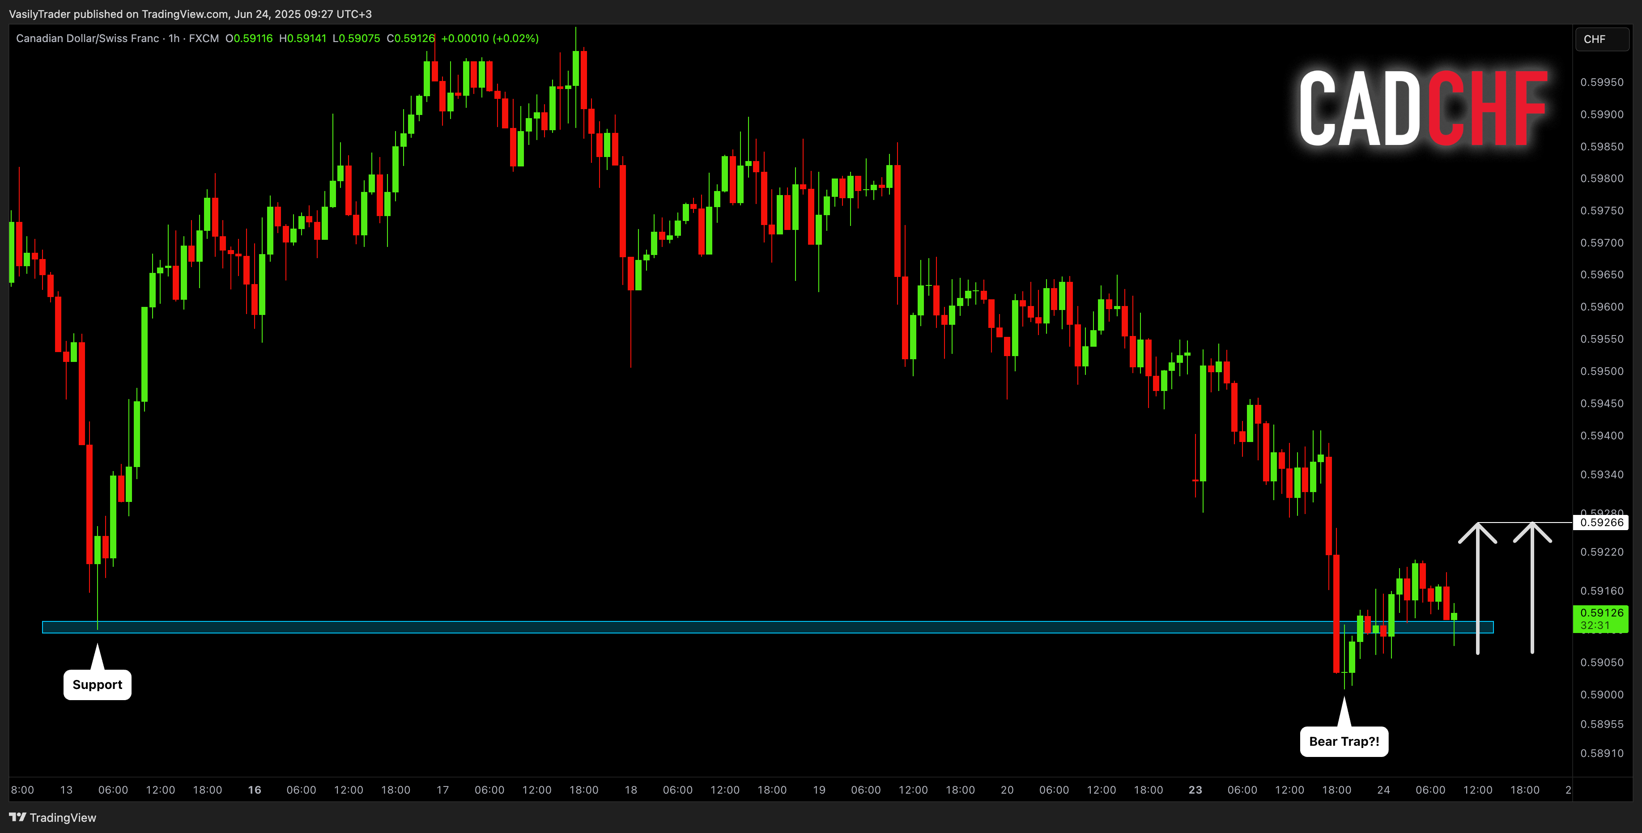Click the 0.59700 price axis label

coord(1602,243)
